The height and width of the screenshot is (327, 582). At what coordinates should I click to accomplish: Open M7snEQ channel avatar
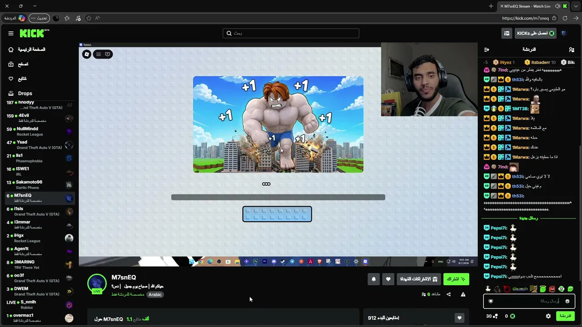click(x=97, y=283)
